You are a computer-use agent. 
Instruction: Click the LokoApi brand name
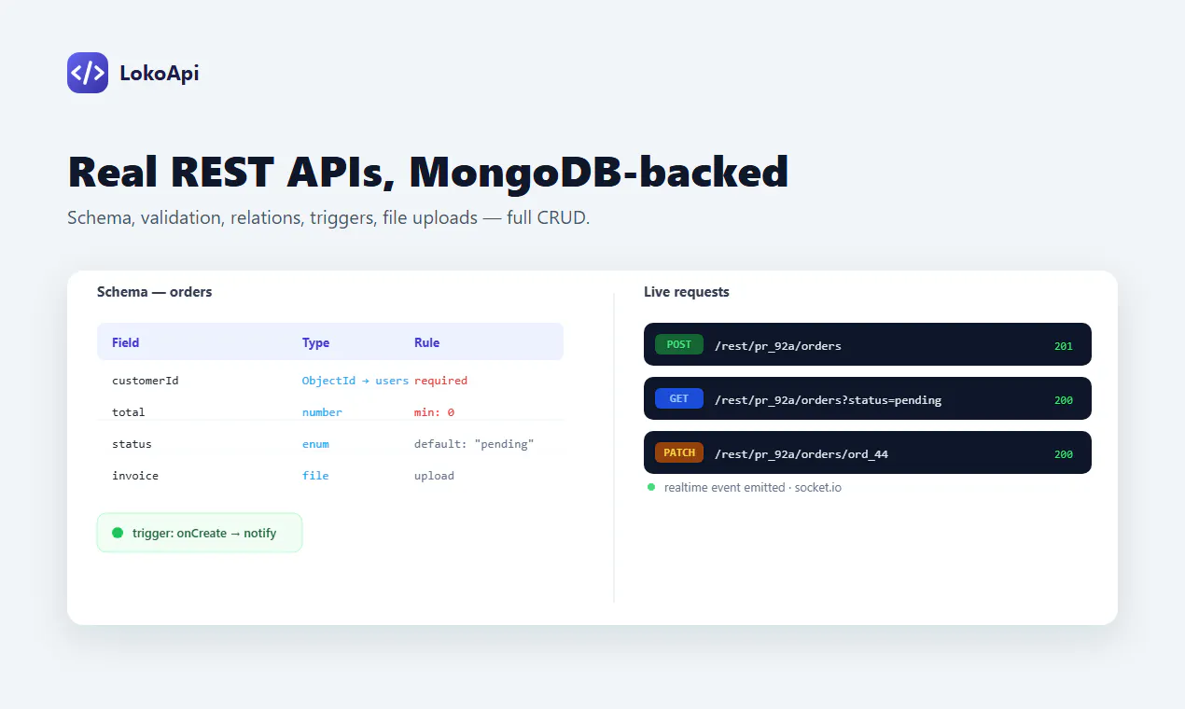(160, 73)
